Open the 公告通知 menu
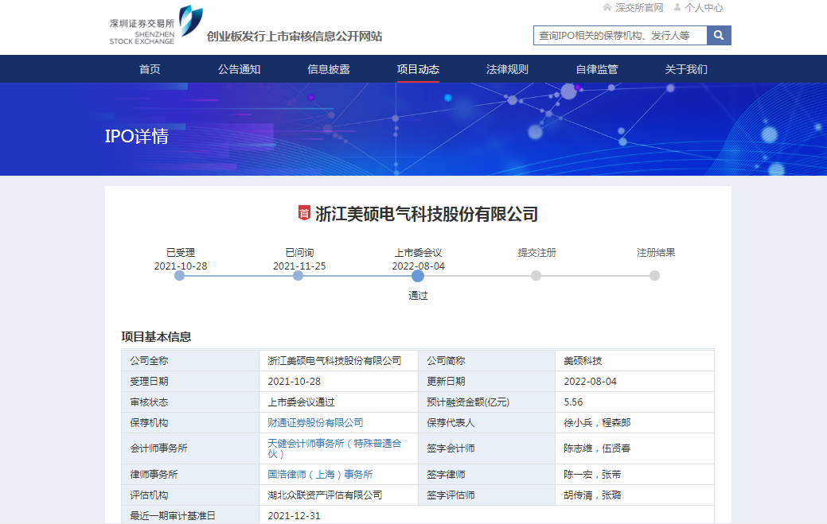 coord(239,69)
